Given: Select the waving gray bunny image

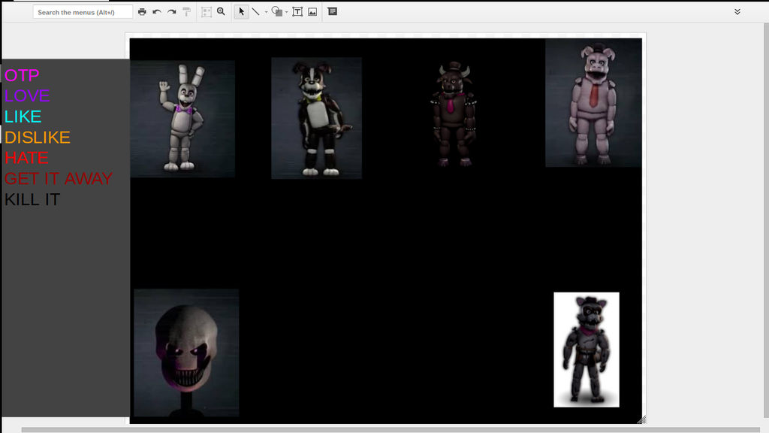Looking at the screenshot, I should 182,118.
